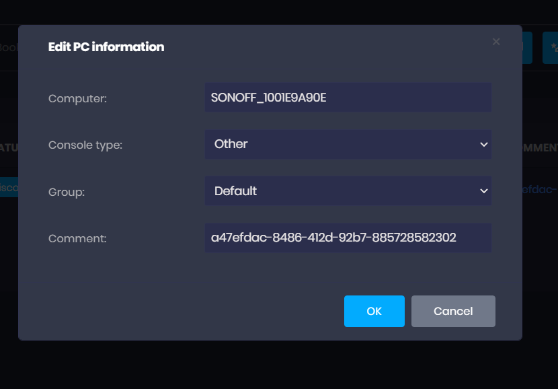Confirm changes with the OK button
This screenshot has height=389, width=558.
point(374,311)
